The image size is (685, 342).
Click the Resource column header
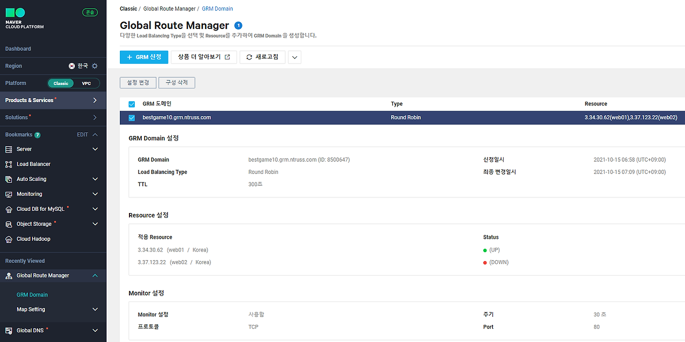pos(596,104)
